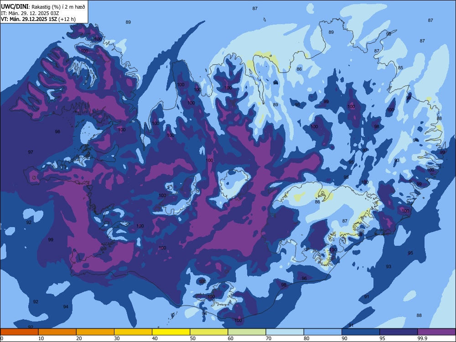Click the legend scale label '80'
456x342 pixels.
pyautogui.click(x=306, y=338)
